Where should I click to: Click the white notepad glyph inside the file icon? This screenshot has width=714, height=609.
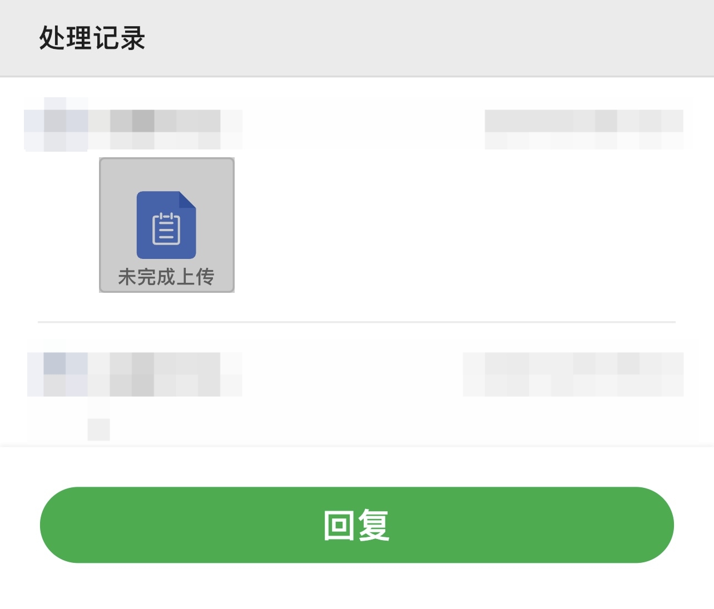pos(166,228)
